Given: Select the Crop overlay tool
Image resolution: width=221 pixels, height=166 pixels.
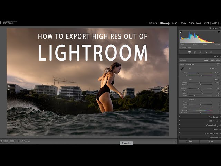Looking at the screenshot, I should (x=195, y=52).
